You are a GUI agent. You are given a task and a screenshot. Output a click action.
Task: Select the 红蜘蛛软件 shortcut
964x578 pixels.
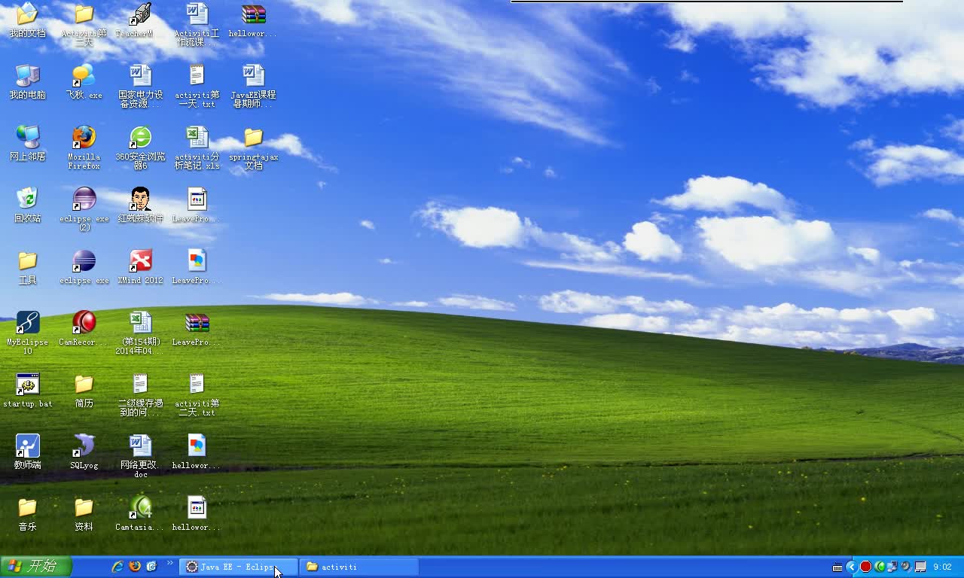[140, 205]
